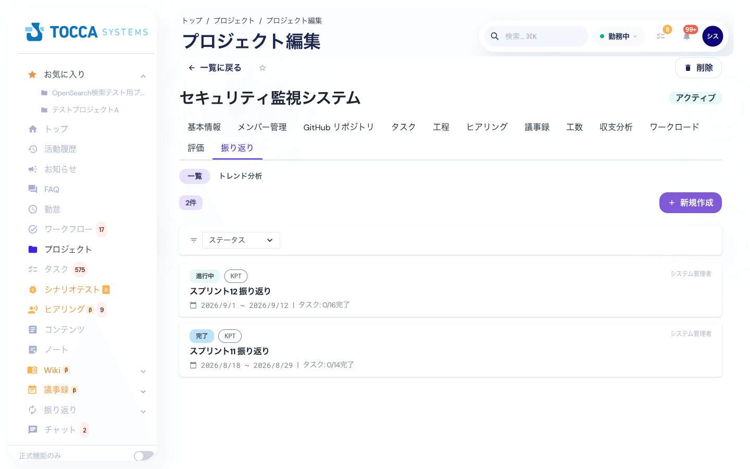Open the ヒアリング voice icon in sidebar
The image size is (750, 469).
33,310
